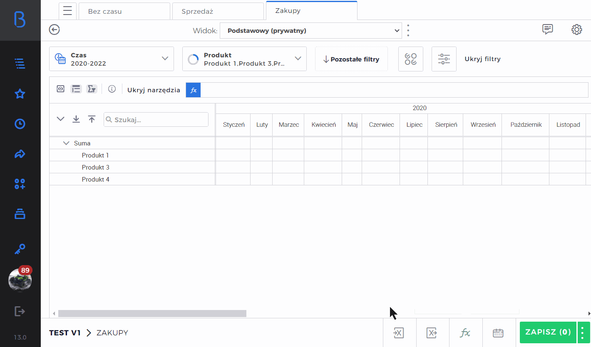
Task: Click the filter sliders icon
Action: point(444,59)
